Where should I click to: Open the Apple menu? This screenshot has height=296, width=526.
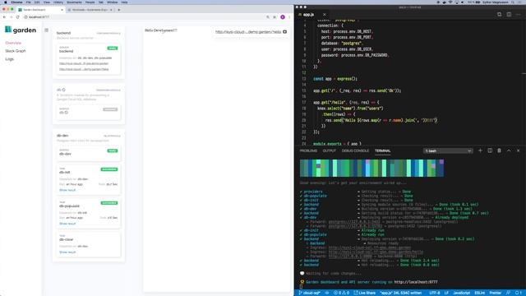6,2
